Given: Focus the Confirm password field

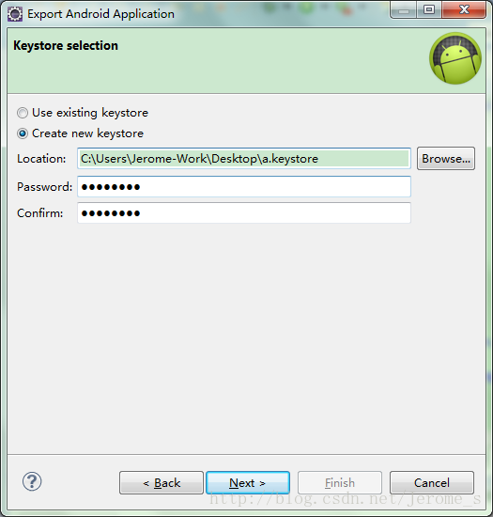Looking at the screenshot, I should tap(244, 213).
